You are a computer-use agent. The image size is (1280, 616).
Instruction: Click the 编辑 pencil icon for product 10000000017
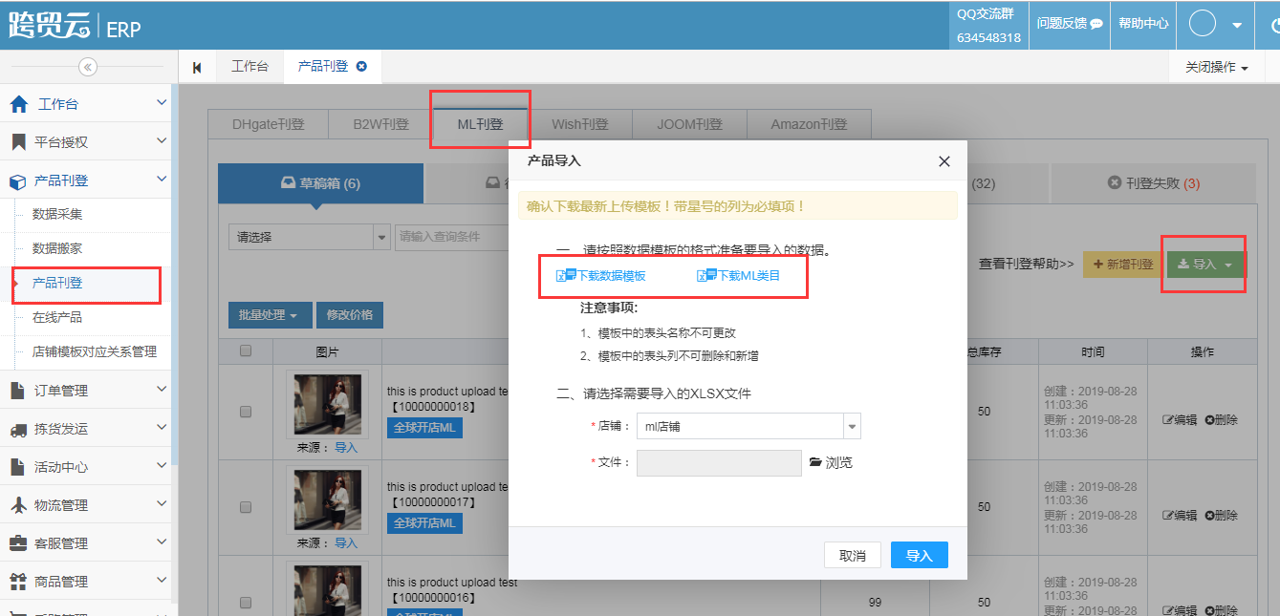1167,516
